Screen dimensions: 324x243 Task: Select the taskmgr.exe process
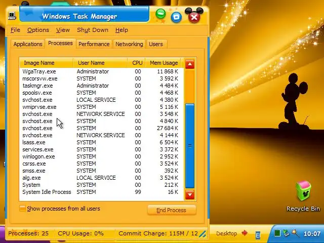(x=101, y=86)
